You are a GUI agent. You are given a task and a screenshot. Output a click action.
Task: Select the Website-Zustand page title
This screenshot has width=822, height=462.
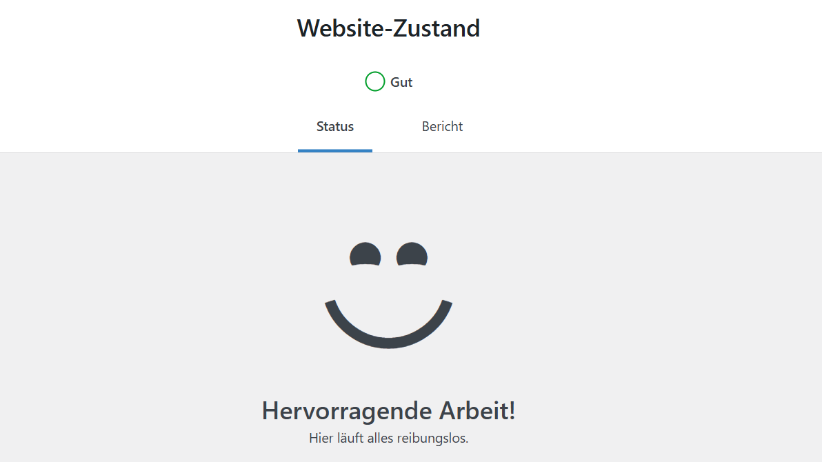388,28
